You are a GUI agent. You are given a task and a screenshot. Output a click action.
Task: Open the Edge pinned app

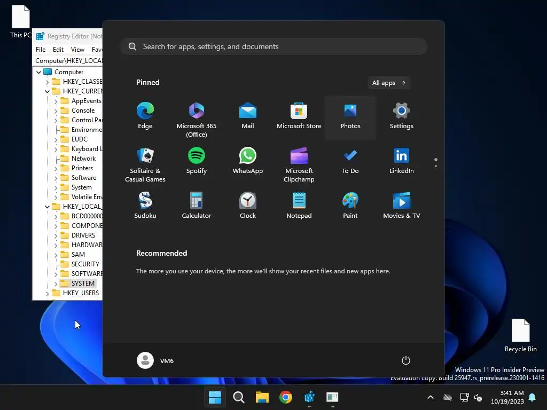coord(145,116)
